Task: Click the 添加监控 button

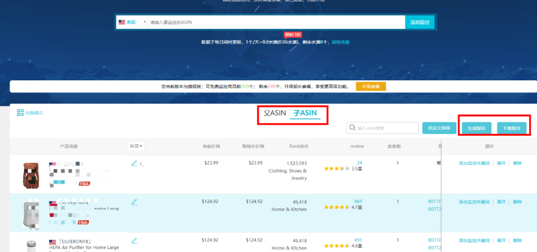Action: click(x=420, y=22)
